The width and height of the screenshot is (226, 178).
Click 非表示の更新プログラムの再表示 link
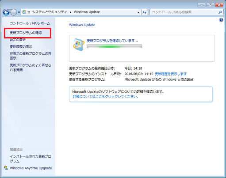31,56
